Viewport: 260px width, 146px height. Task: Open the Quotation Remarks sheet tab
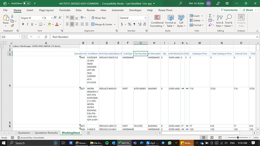(x=46, y=133)
